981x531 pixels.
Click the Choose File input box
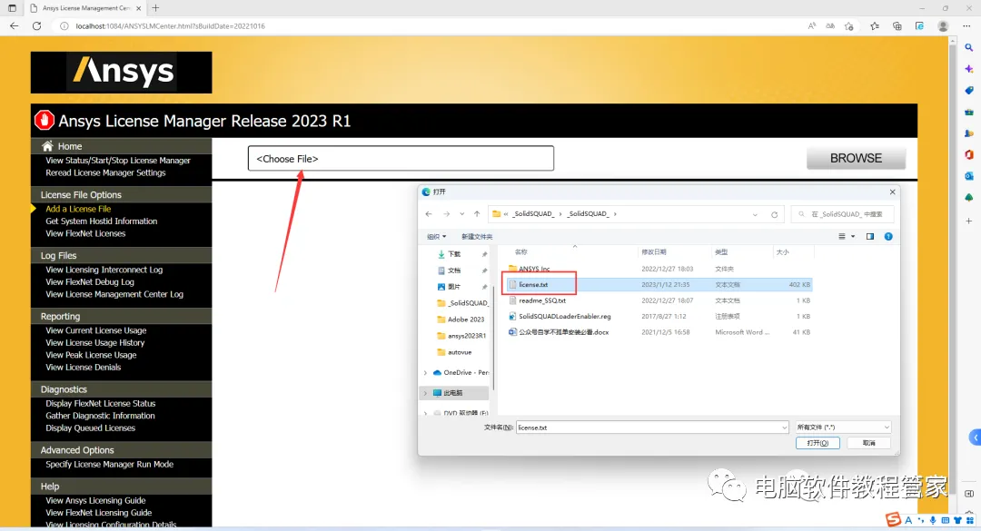point(401,158)
